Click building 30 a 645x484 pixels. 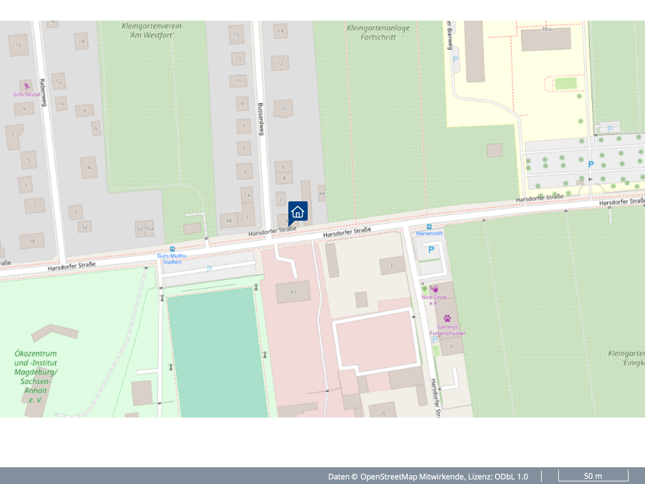coord(546,39)
